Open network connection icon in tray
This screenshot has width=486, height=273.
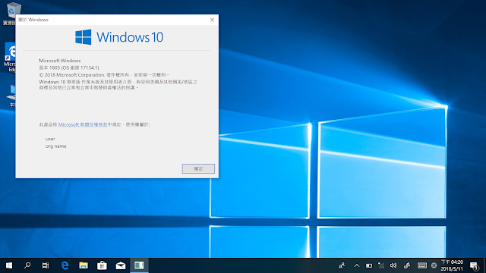pos(381,265)
